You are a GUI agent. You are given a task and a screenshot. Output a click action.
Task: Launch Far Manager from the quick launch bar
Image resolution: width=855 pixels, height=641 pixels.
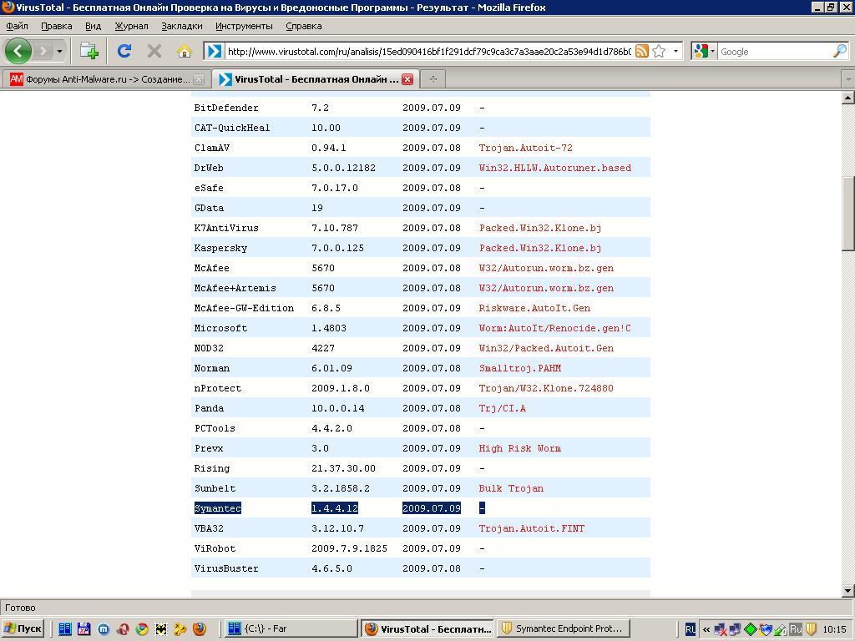[65, 629]
